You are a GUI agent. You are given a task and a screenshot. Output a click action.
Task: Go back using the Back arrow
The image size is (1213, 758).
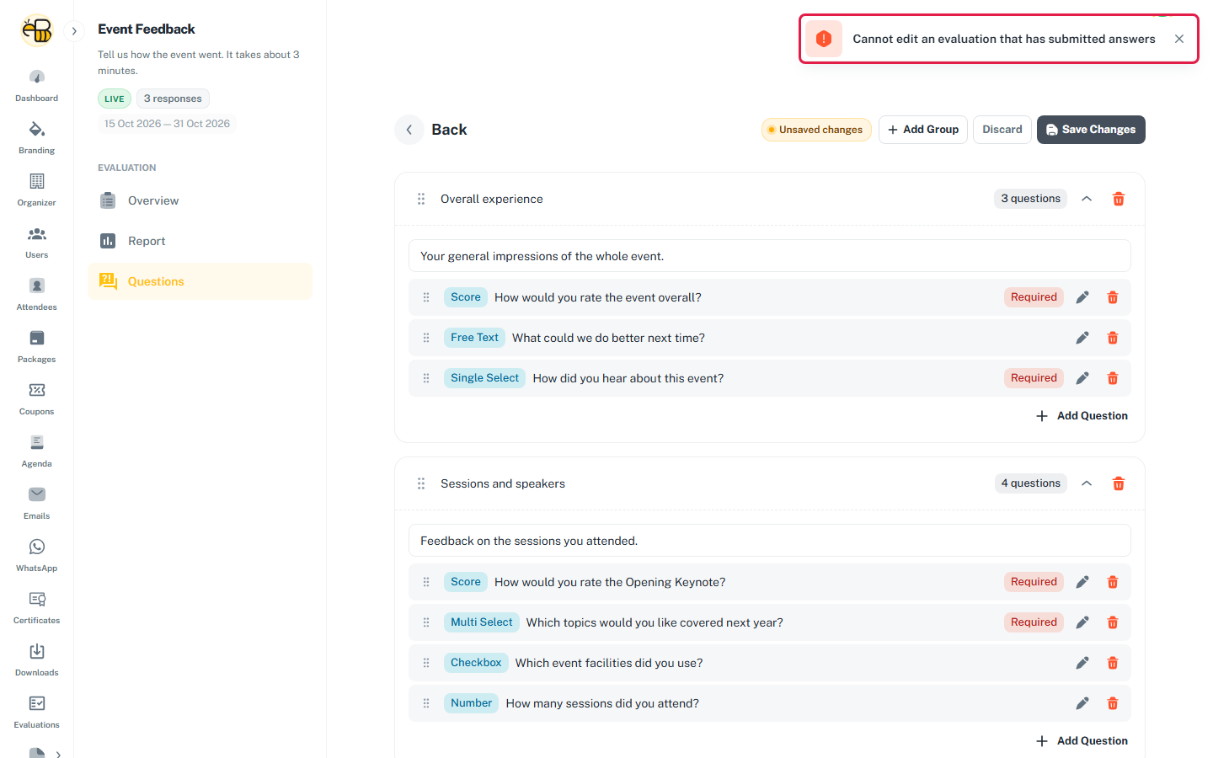coord(409,130)
